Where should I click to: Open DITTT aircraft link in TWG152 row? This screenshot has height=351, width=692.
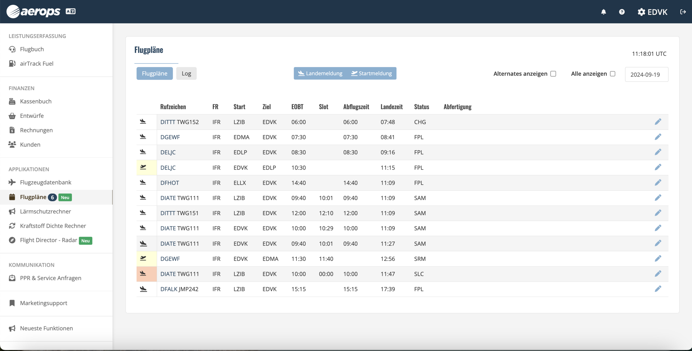(168, 122)
